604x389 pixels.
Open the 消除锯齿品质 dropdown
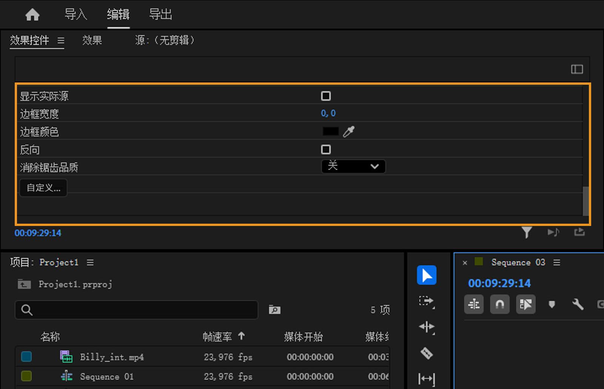coord(353,166)
